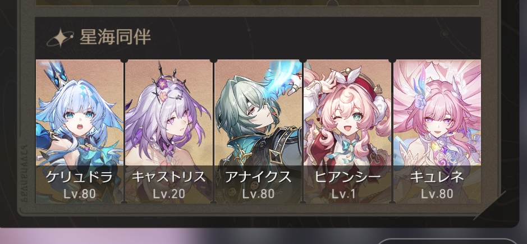View キュレネ's pink-haired portrait
The image size is (527, 244).
pos(437,131)
